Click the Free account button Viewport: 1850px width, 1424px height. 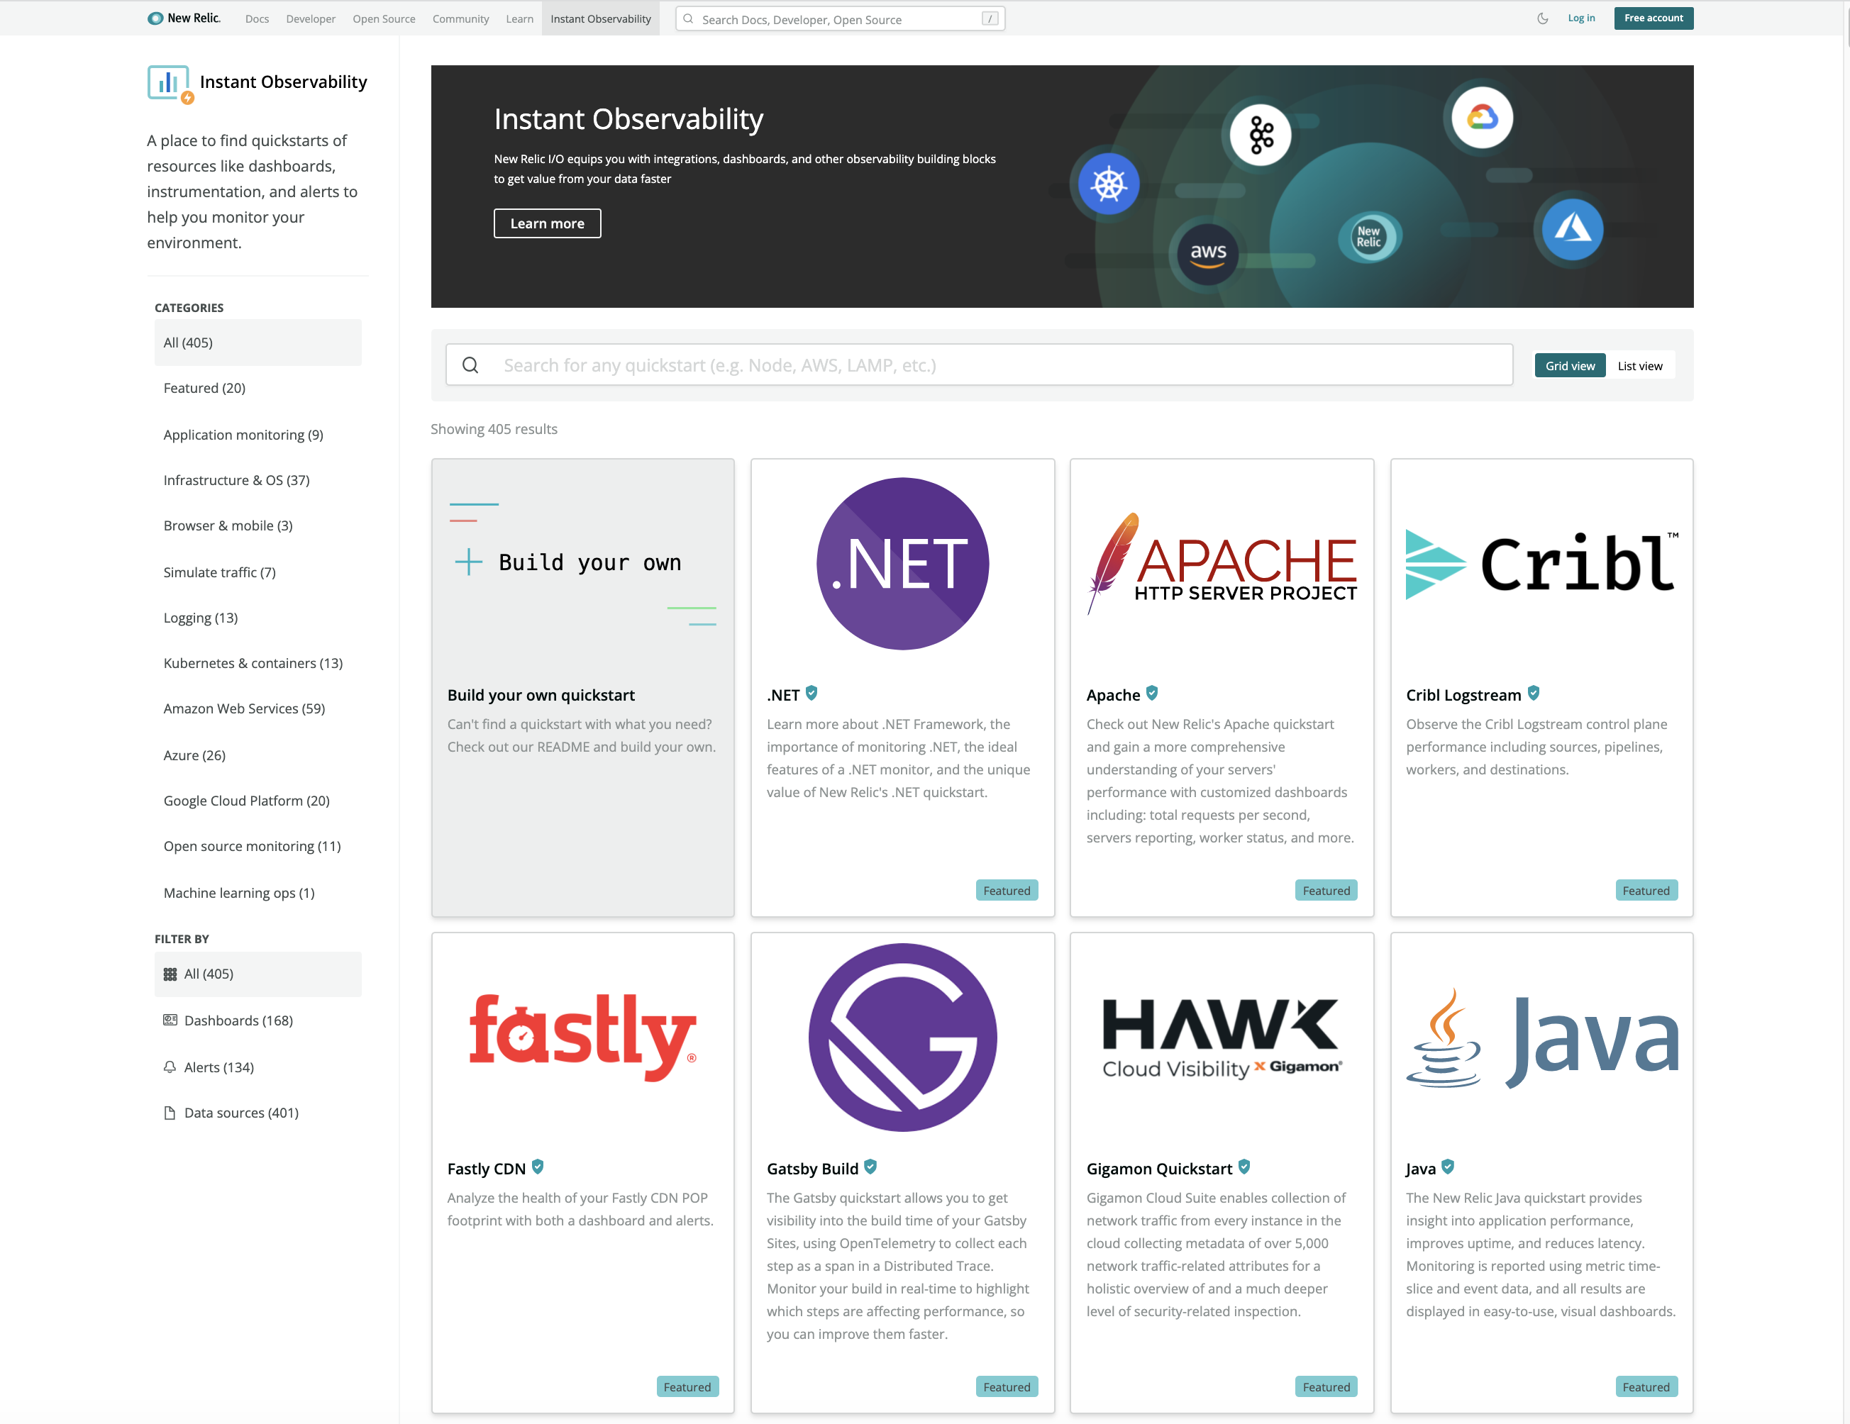1653,18
